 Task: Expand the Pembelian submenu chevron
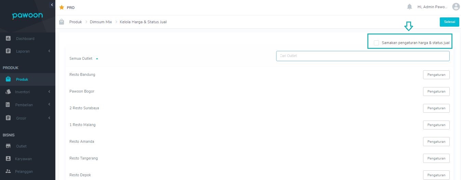49,105
